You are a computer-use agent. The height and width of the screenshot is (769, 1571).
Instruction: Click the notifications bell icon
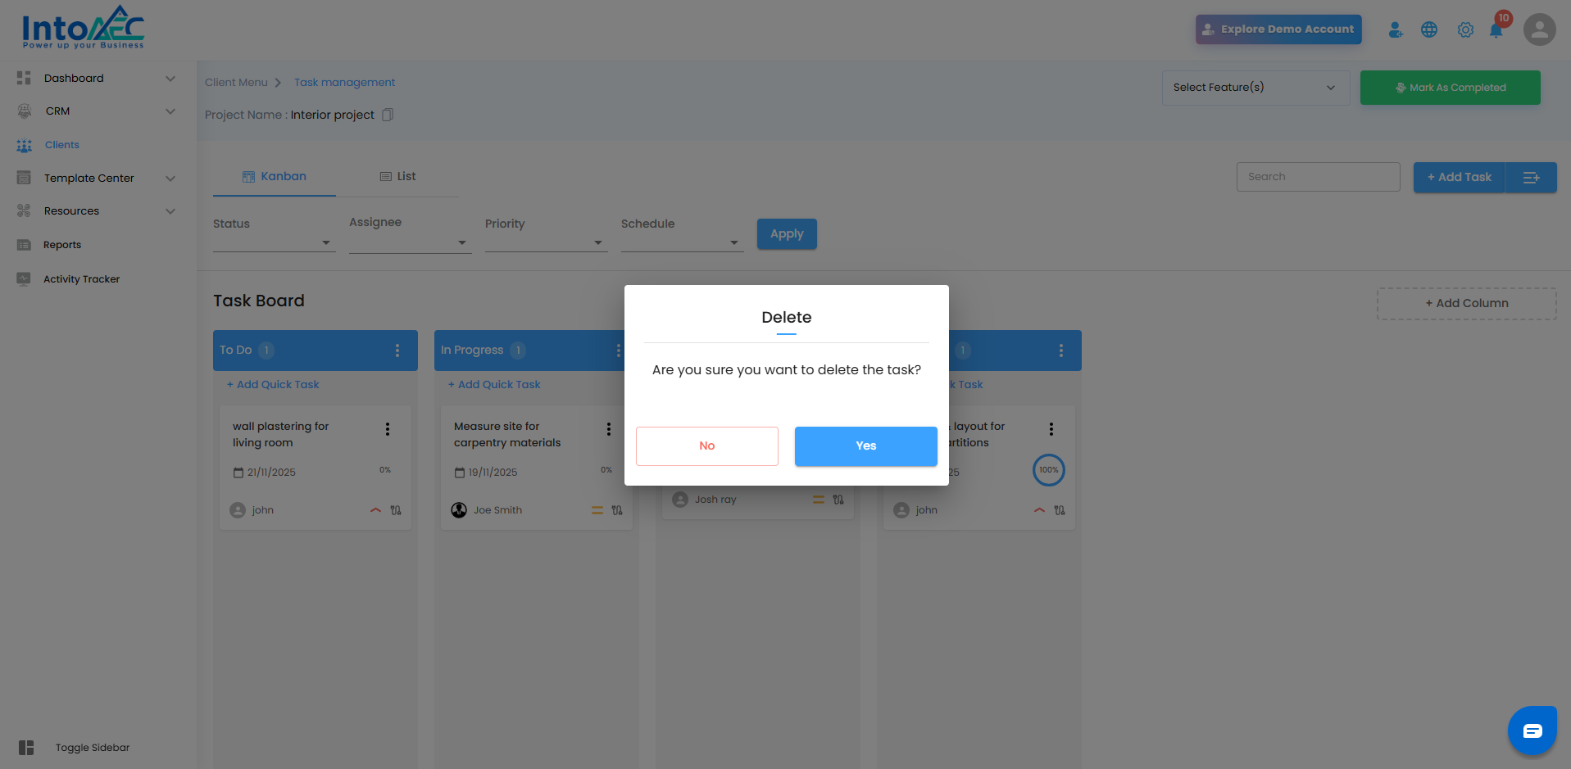(x=1496, y=30)
